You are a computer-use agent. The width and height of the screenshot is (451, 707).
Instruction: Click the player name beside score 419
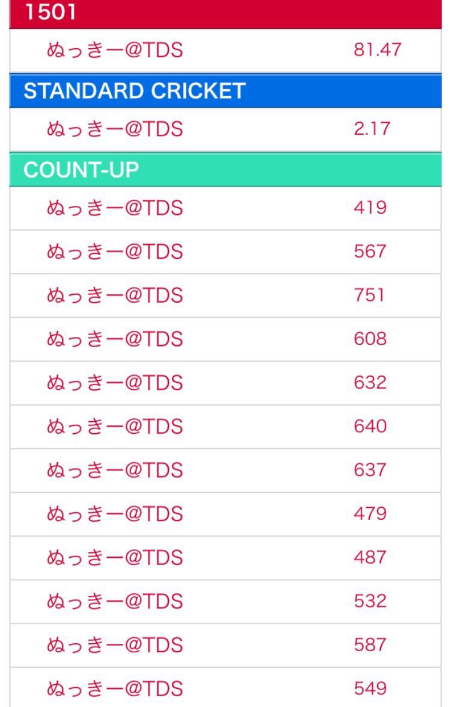point(114,208)
